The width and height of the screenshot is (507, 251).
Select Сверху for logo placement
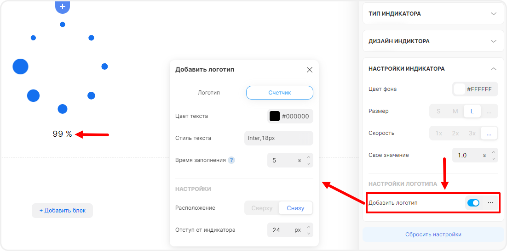[262, 208]
